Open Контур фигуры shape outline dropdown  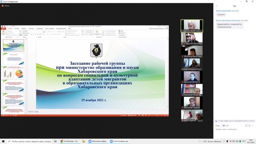click(111, 33)
